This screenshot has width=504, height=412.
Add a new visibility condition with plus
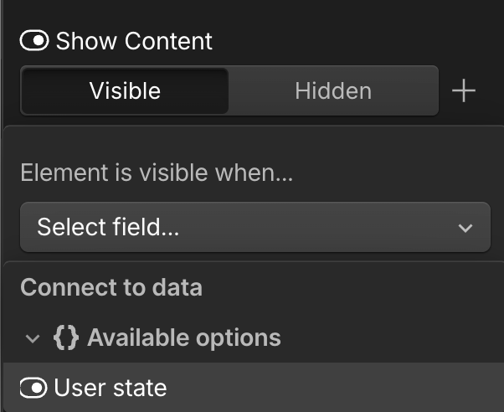point(463,91)
